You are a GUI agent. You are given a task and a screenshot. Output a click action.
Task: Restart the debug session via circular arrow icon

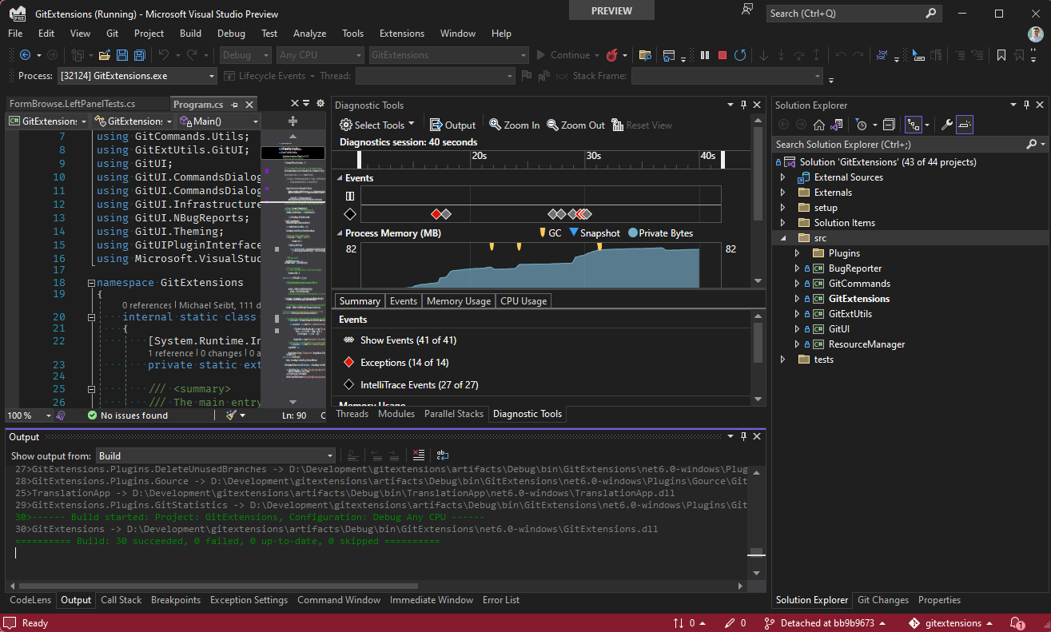[740, 55]
